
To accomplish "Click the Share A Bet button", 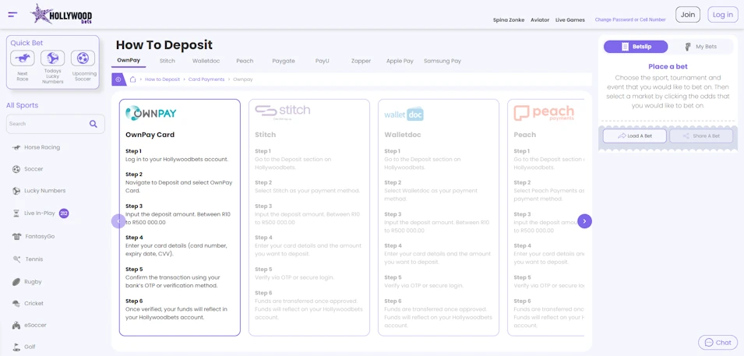I will tap(701, 136).
